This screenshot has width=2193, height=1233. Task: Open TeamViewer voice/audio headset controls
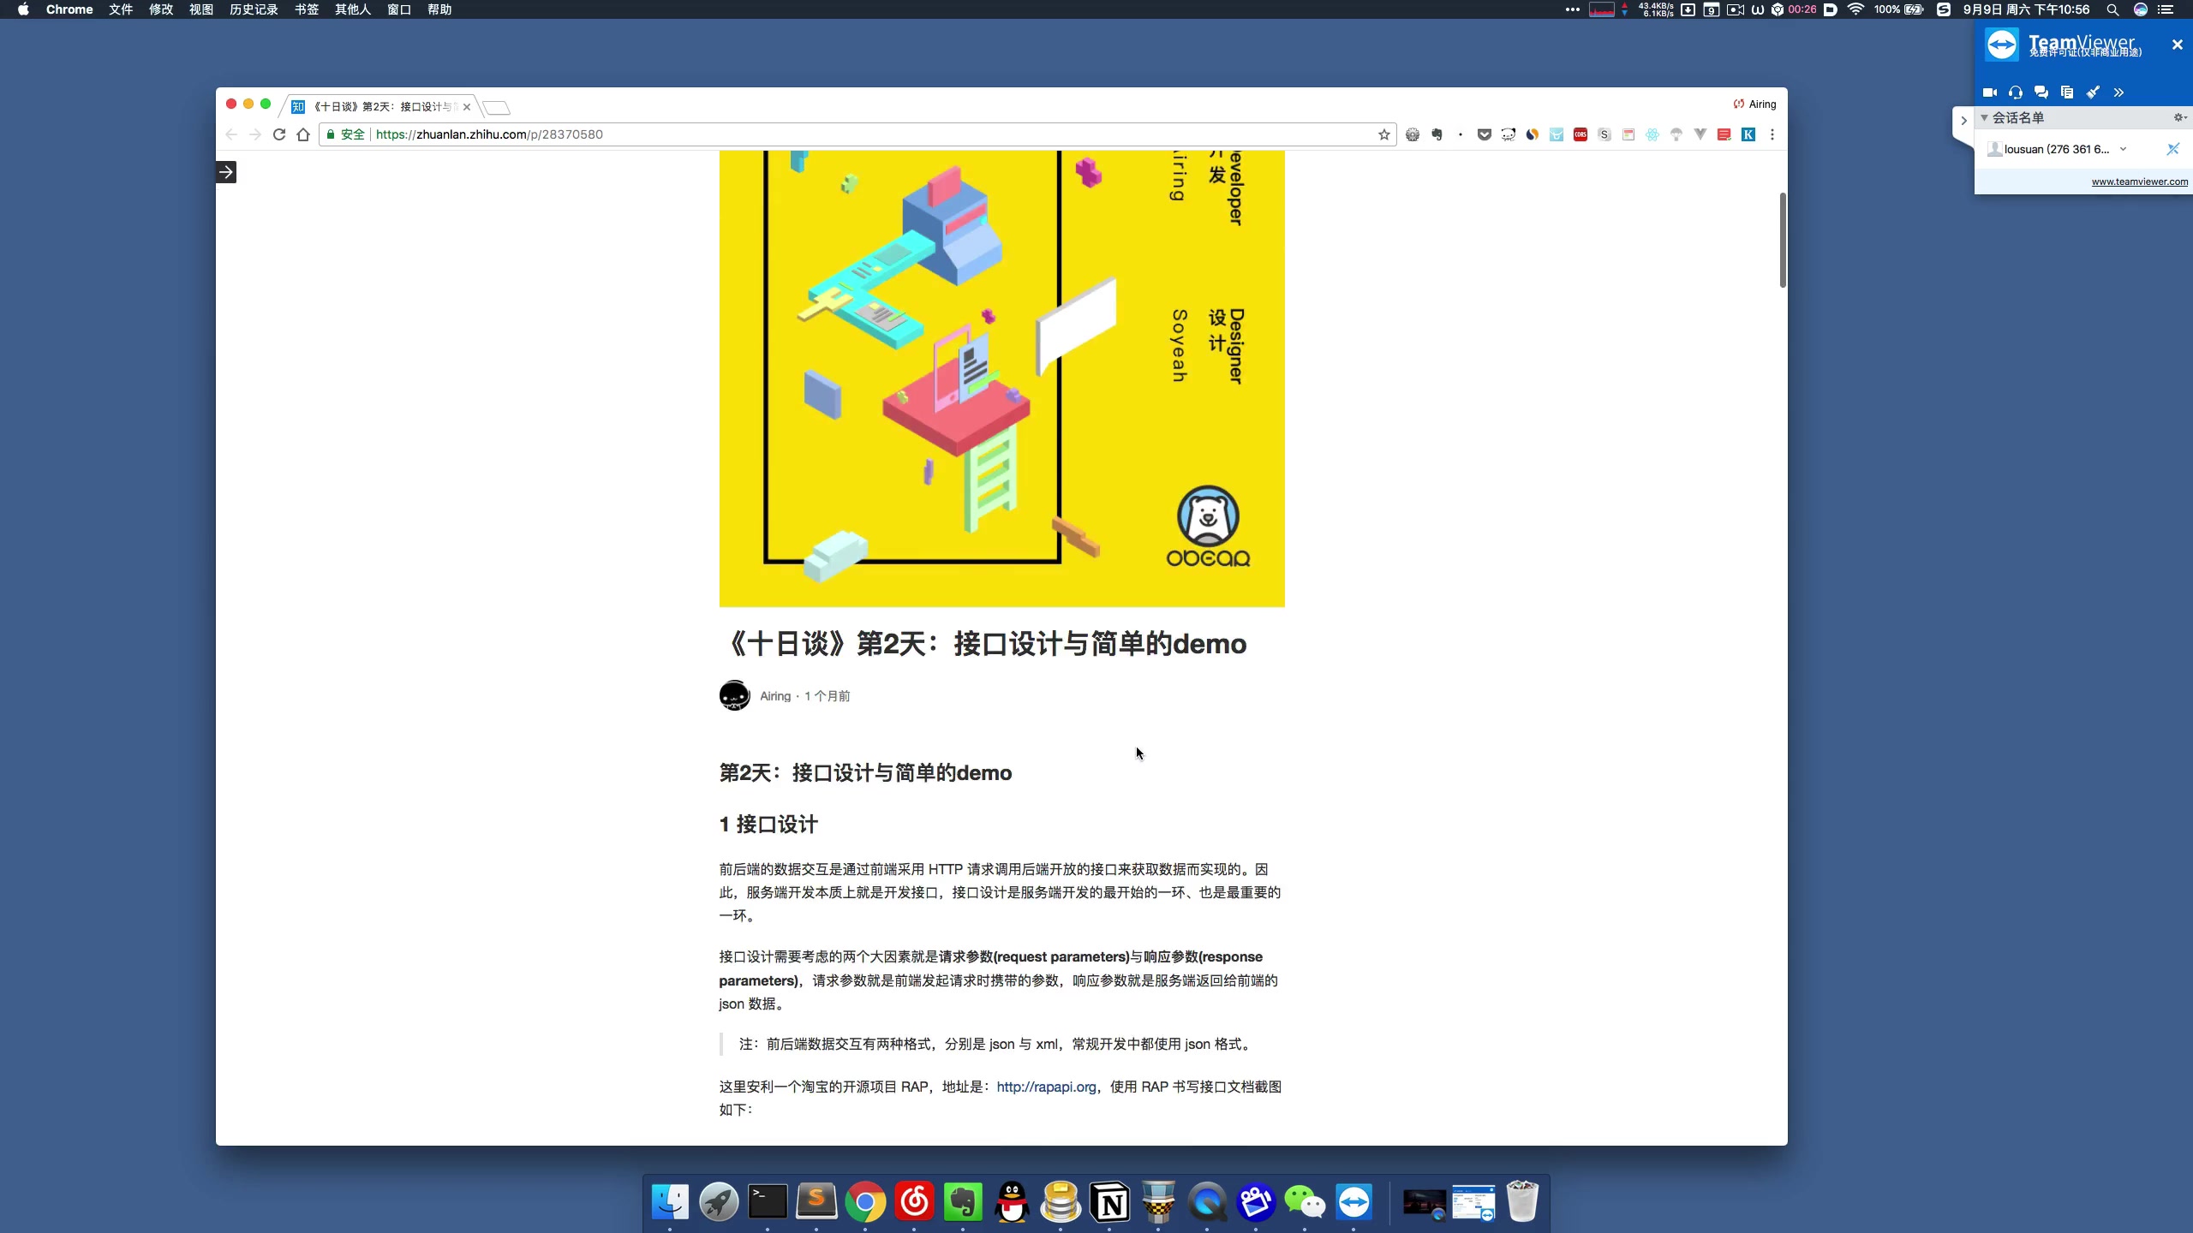tap(2016, 92)
